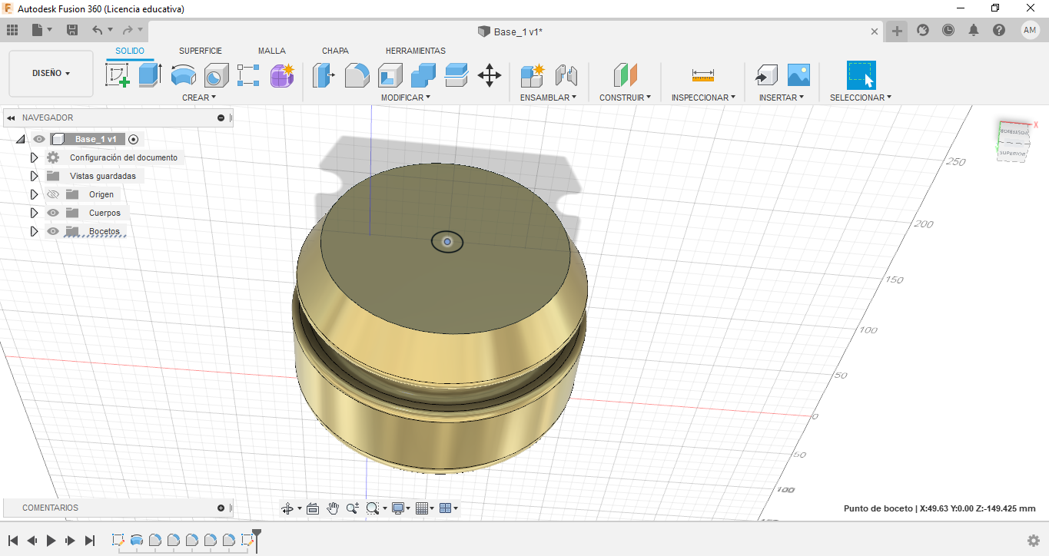Viewport: 1049px width, 556px height.
Task: Open the Orbit tool in navigation bar
Action: [287, 508]
